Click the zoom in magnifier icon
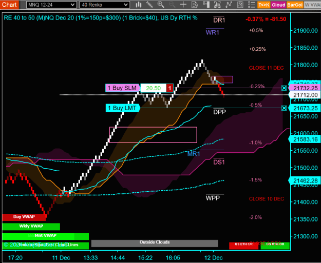Screen dimensions: 321x263 click(x=161, y=5)
